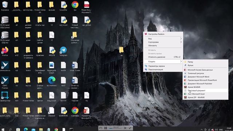233x131 pixels.
Task: Pause the screen recording
Action: 106,128
